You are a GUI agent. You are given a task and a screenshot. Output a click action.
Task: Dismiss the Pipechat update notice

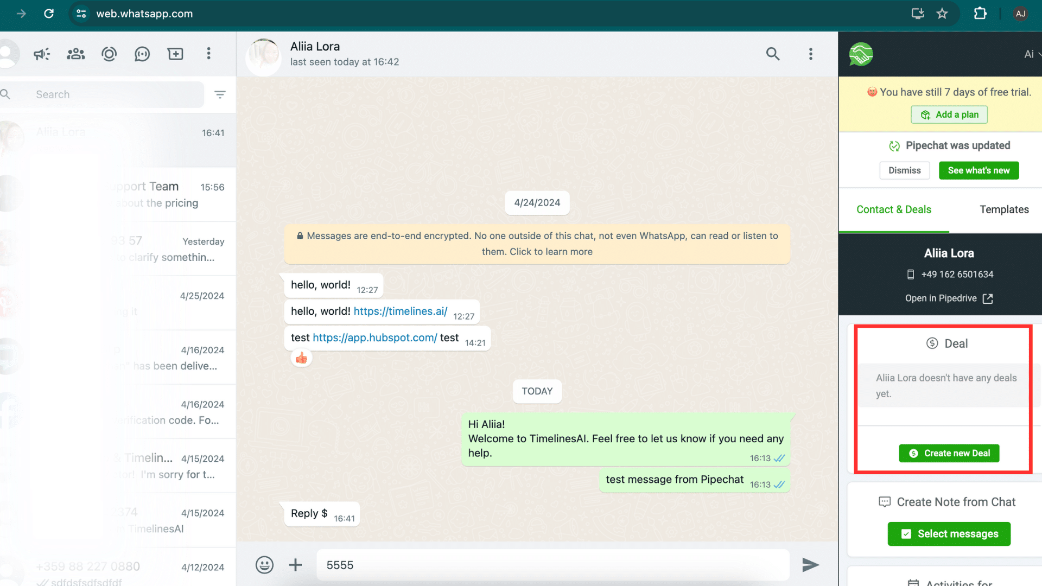click(x=905, y=170)
